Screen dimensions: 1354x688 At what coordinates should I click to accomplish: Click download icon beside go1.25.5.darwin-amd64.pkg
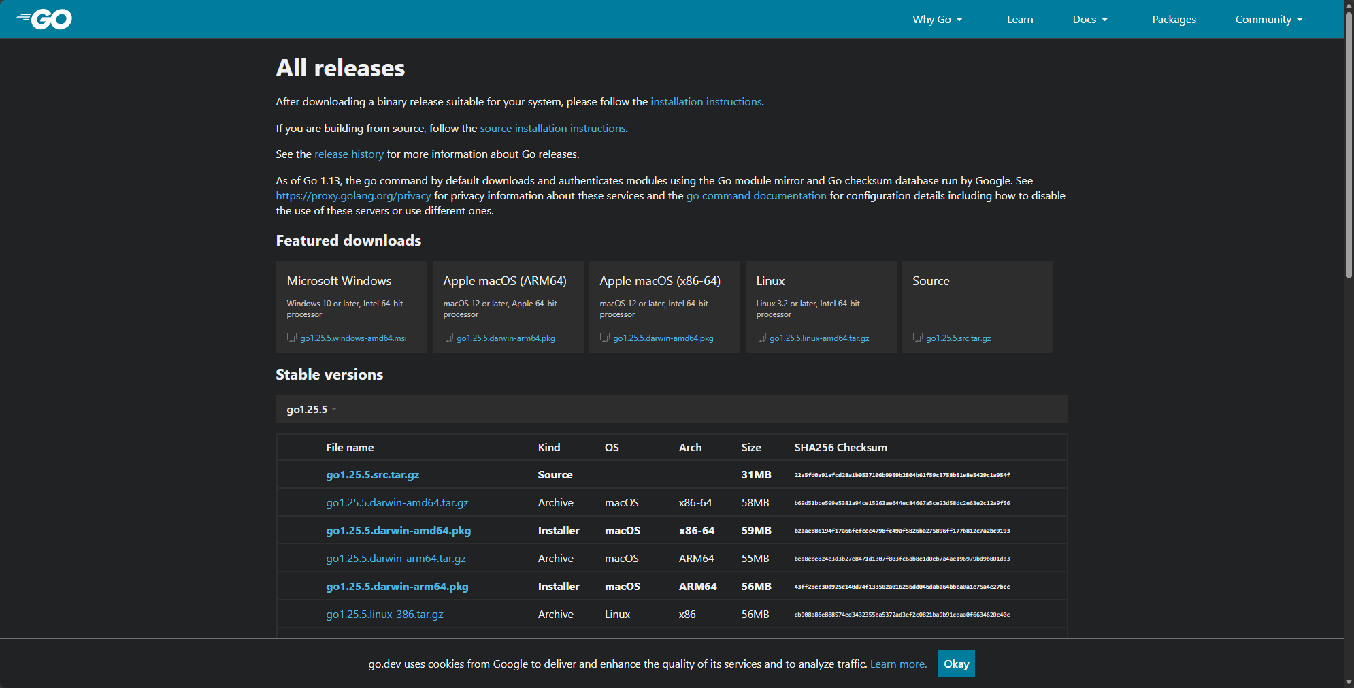(605, 338)
